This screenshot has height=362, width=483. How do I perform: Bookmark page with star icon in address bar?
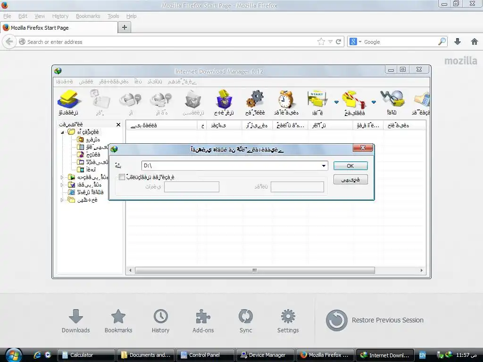(321, 41)
